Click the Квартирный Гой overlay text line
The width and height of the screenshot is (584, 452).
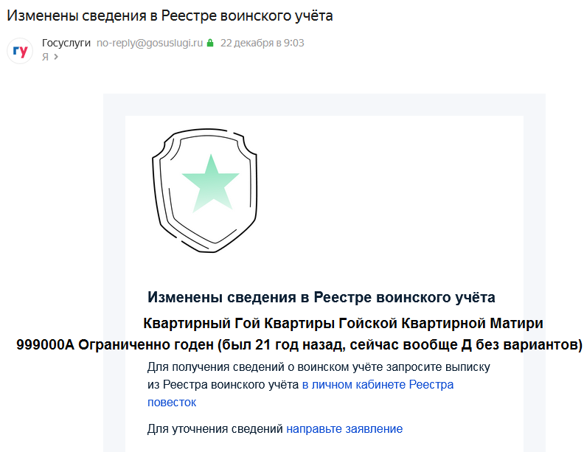(x=342, y=323)
